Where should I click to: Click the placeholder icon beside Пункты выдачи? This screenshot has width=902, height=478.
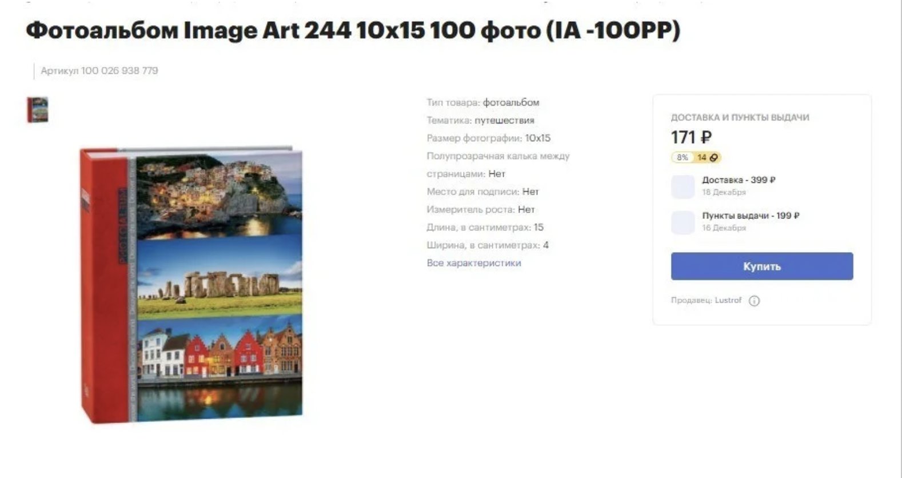click(x=683, y=222)
